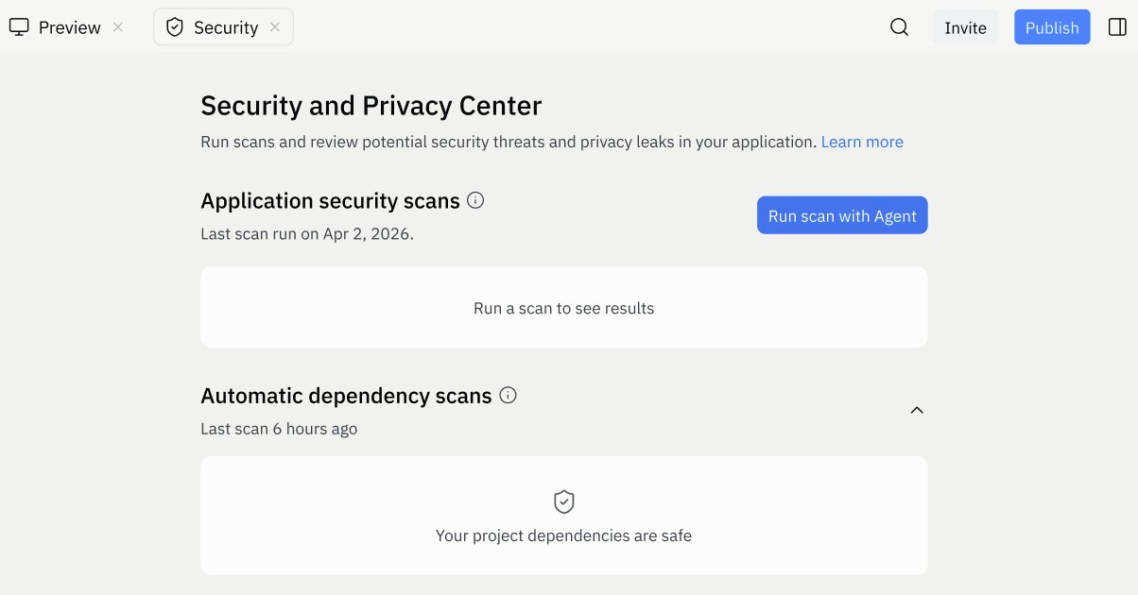Screen dimensions: 1138x595
Task: Click 'Last scan run on Apr 2, 2026.' text
Action: coord(307,233)
